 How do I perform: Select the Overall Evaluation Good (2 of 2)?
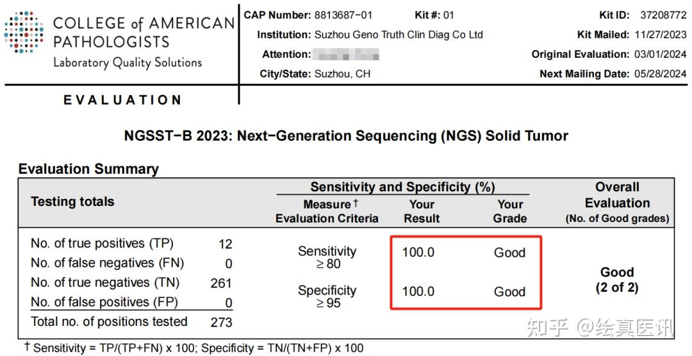coord(617,280)
